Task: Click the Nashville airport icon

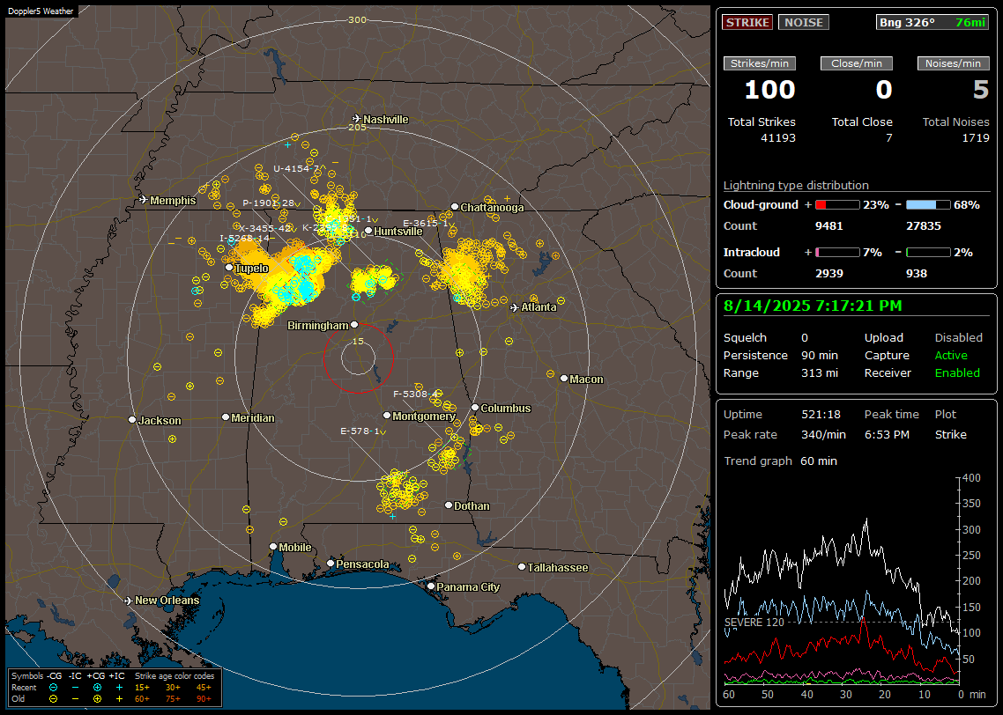Action: 357,119
